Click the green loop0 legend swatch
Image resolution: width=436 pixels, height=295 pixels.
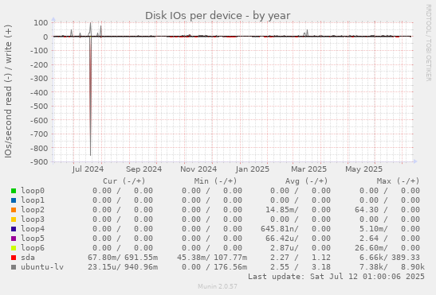tap(14, 191)
